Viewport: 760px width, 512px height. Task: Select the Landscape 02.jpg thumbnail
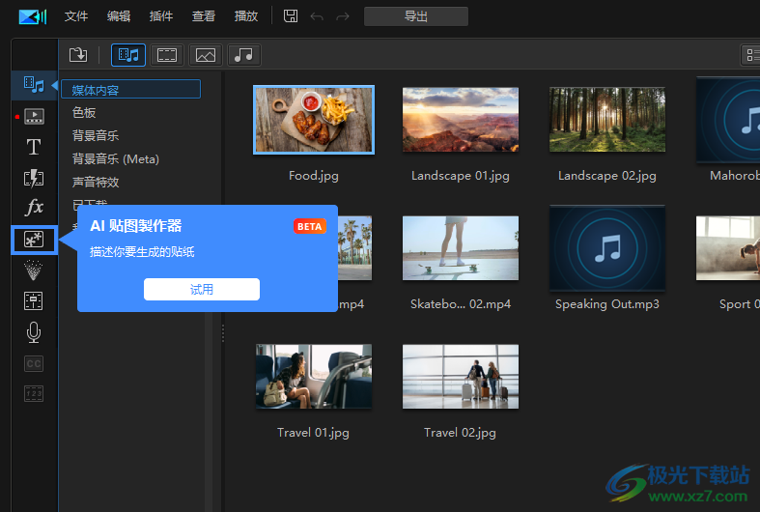pyautogui.click(x=607, y=119)
